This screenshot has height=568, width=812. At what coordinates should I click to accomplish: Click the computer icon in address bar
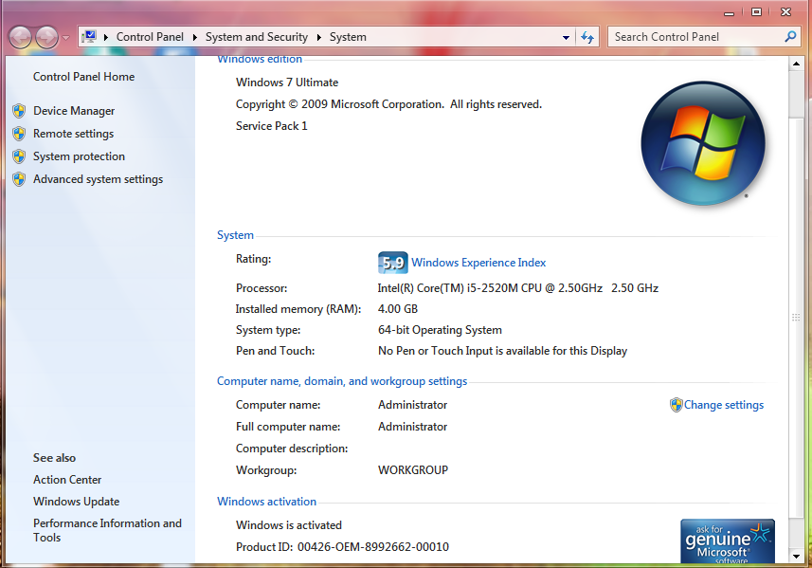coord(89,37)
